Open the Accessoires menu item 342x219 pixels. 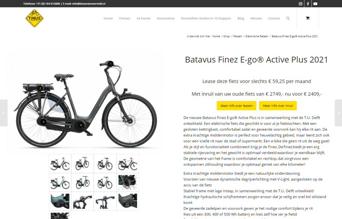[x=166, y=18]
